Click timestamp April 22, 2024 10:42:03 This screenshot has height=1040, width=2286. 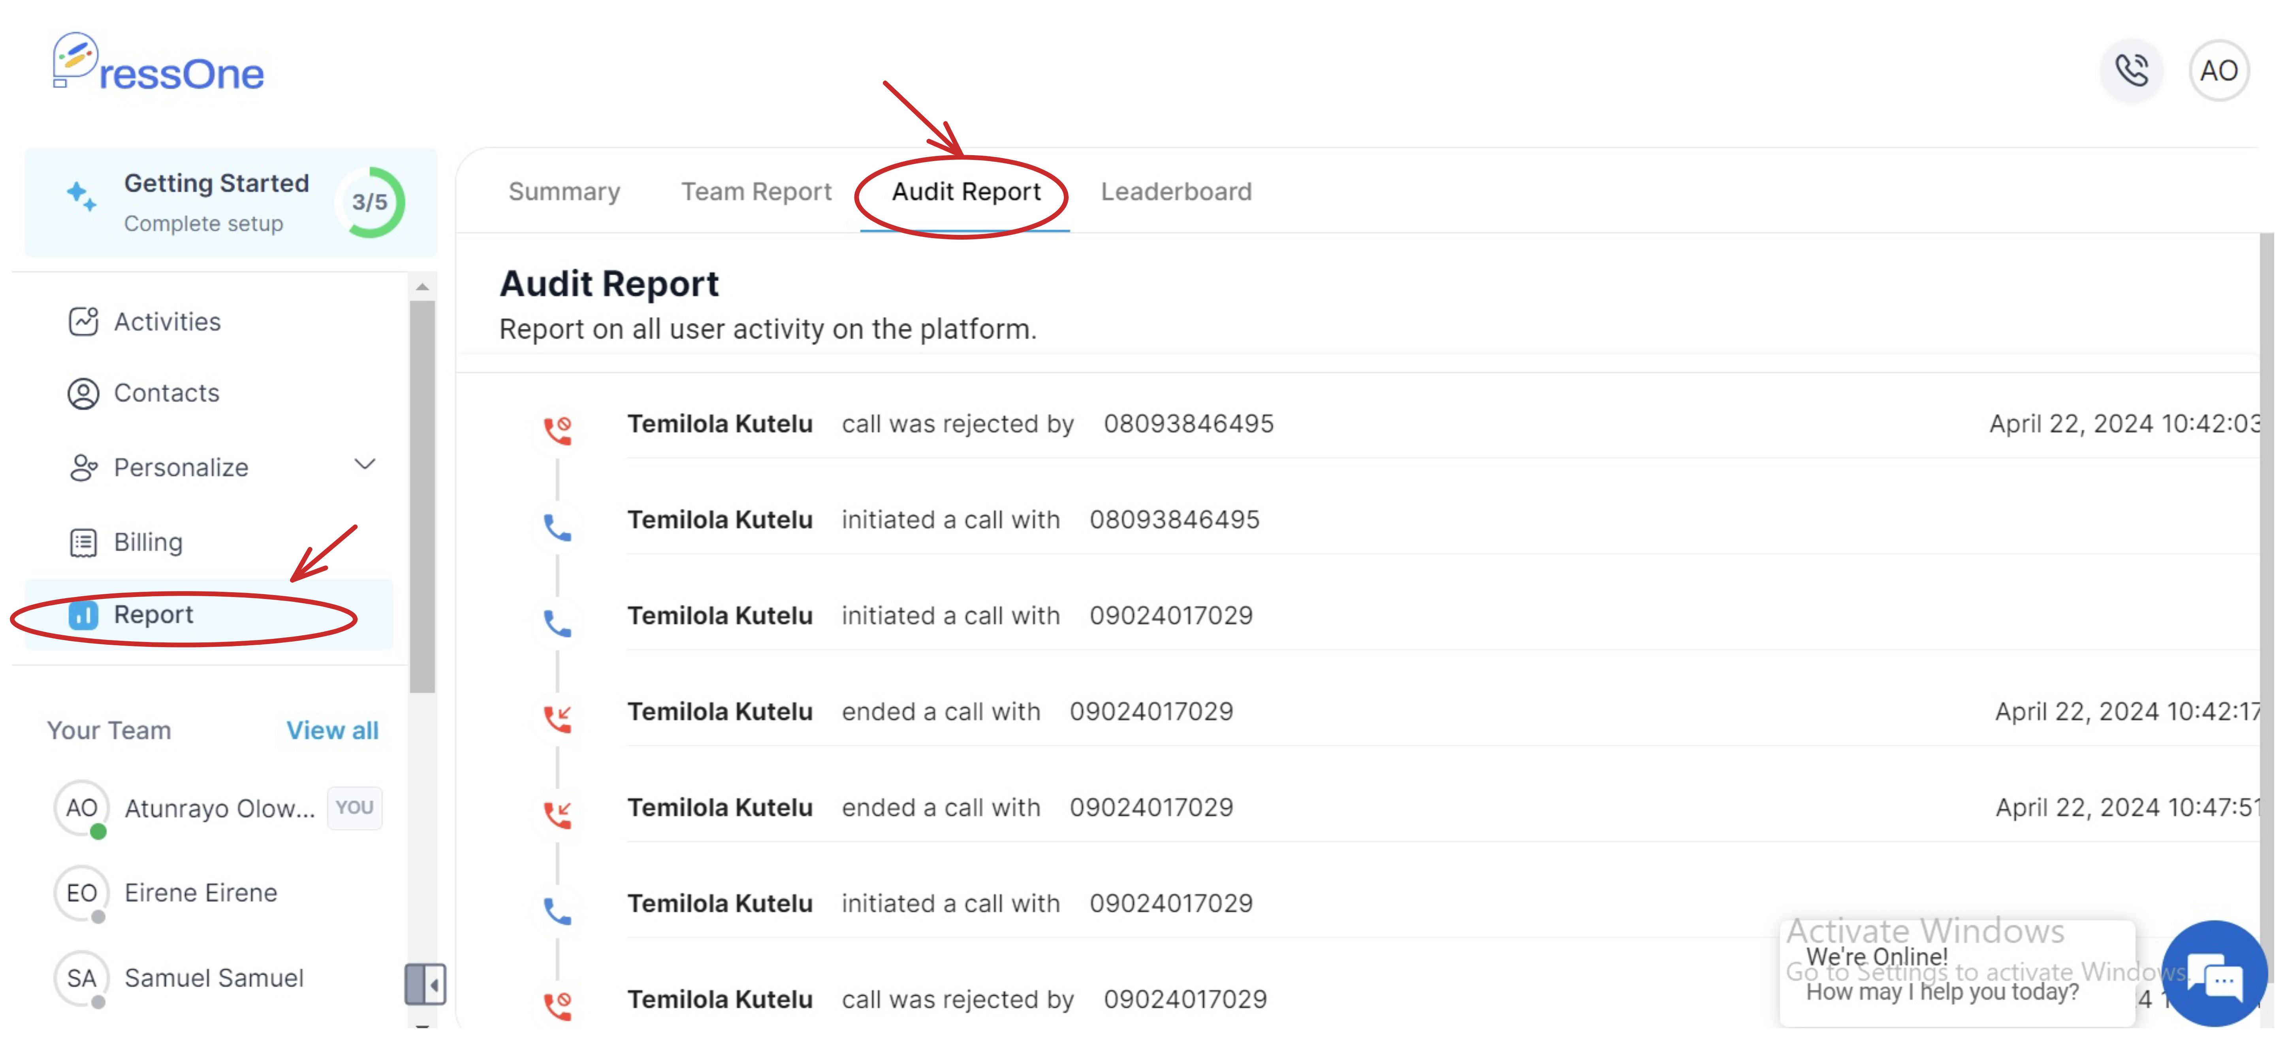coord(2124,424)
